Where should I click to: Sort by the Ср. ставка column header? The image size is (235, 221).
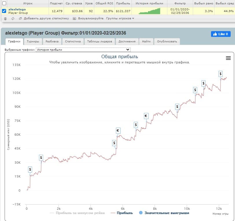click(74, 3)
